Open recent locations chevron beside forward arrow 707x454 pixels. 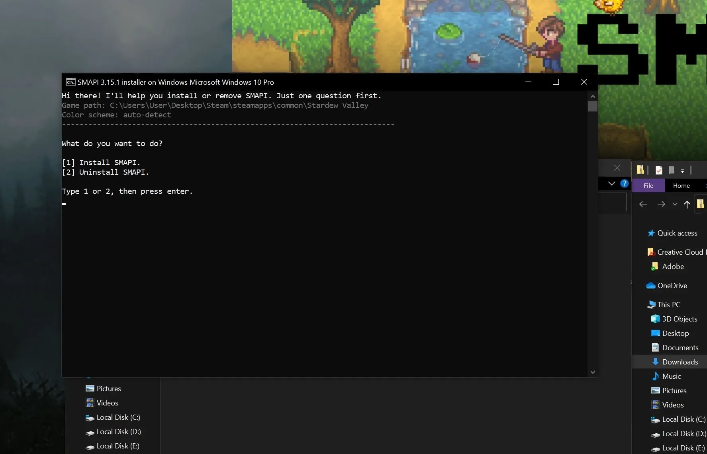[x=675, y=204]
